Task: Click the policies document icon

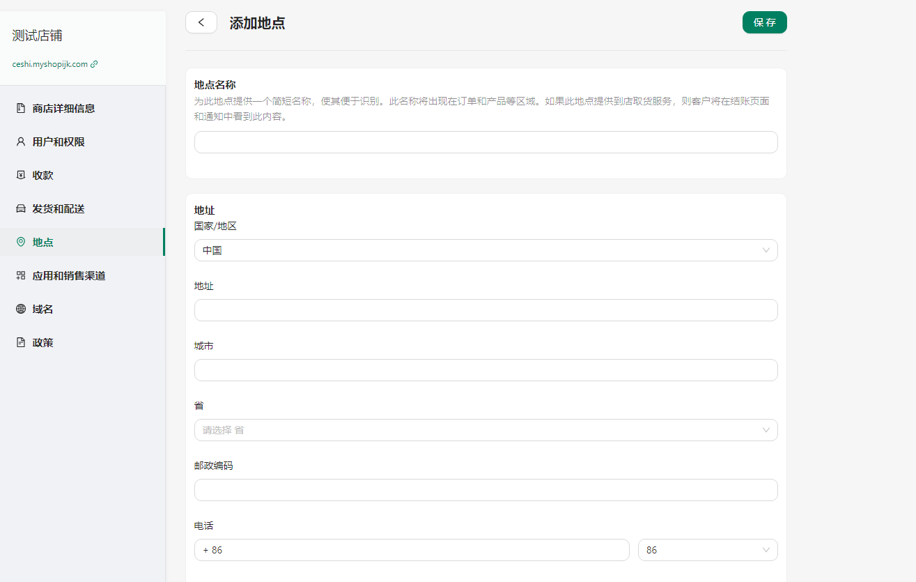Action: tap(21, 342)
